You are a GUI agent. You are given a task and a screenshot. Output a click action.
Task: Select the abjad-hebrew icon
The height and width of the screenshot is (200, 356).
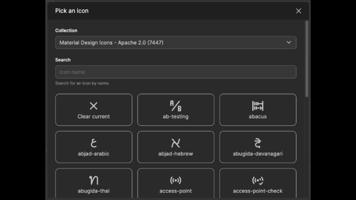pos(176,147)
